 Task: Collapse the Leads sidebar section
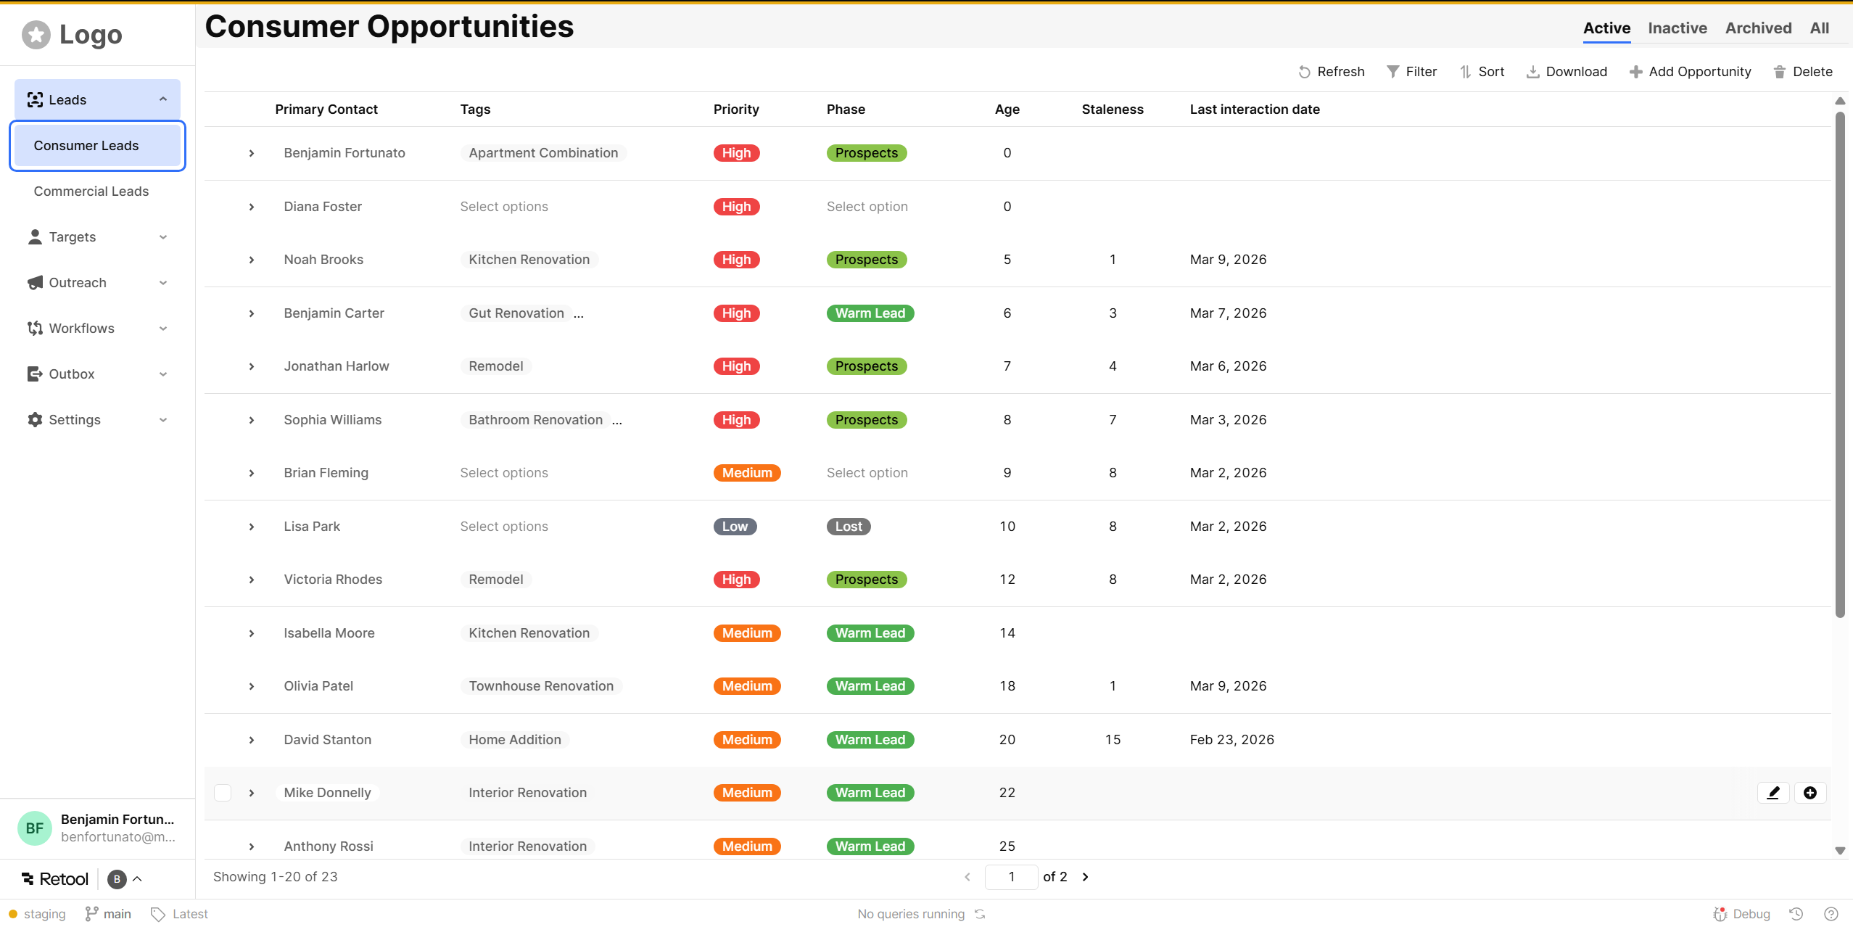coord(162,99)
